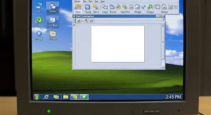
Task: Click the Save toolbar icon
Action: pyautogui.click(x=96, y=7)
